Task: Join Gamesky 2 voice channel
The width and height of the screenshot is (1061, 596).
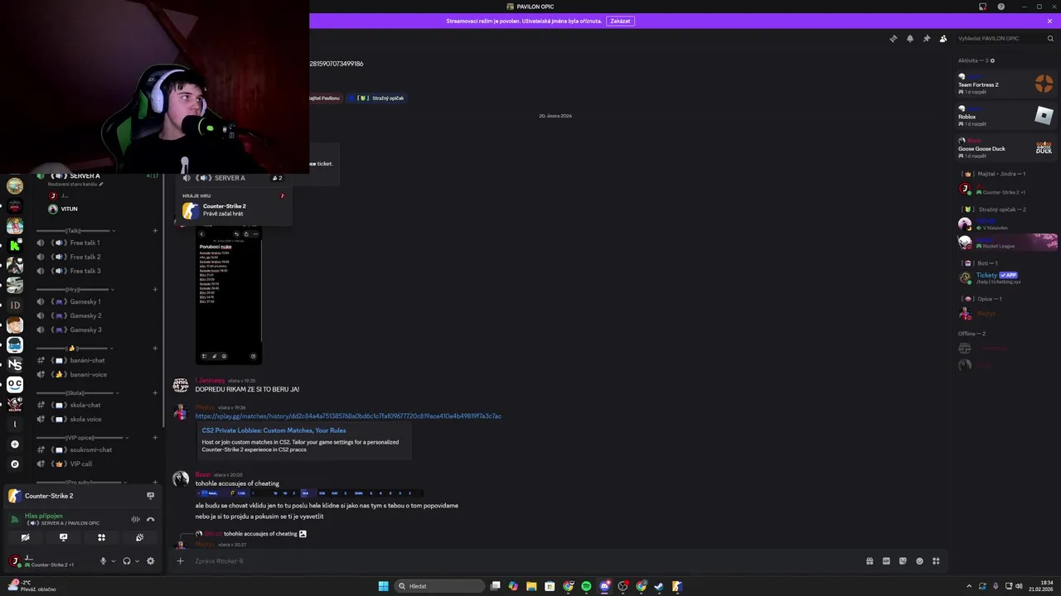Action: (98, 315)
